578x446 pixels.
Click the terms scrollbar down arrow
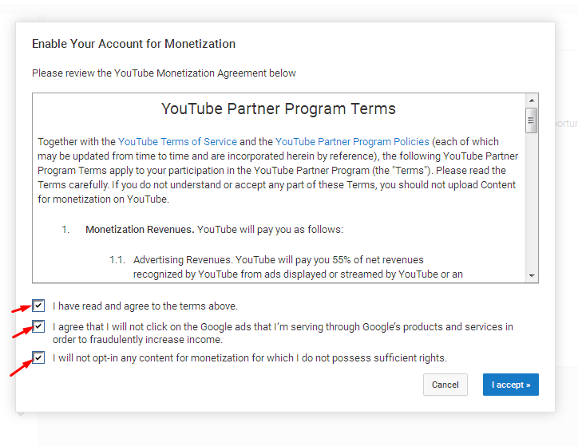(532, 275)
